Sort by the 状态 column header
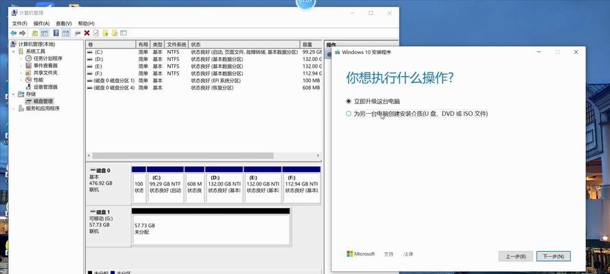Screen dimensions: 610x274 (x=244, y=45)
